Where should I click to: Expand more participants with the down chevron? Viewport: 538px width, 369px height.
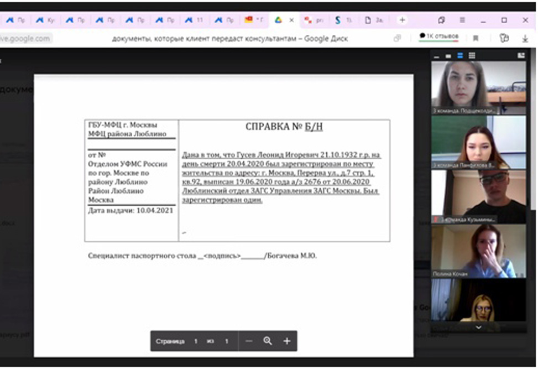tap(478, 327)
